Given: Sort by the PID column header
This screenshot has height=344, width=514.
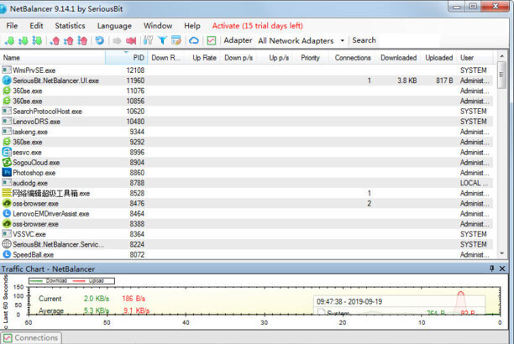Looking at the screenshot, I should click(x=126, y=58).
